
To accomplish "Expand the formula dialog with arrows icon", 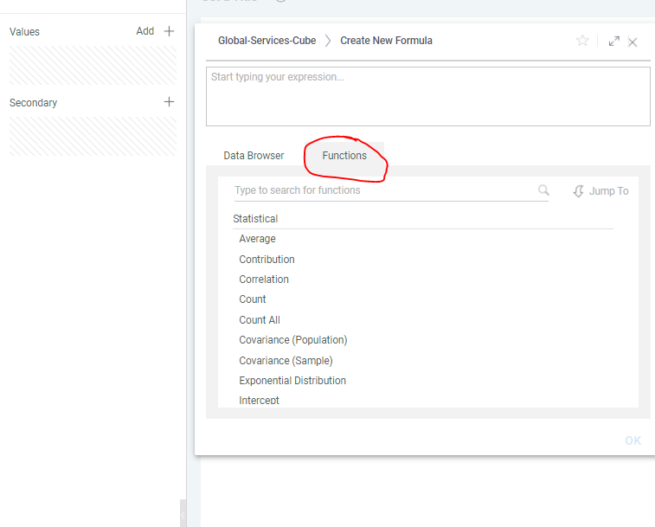I will point(614,41).
